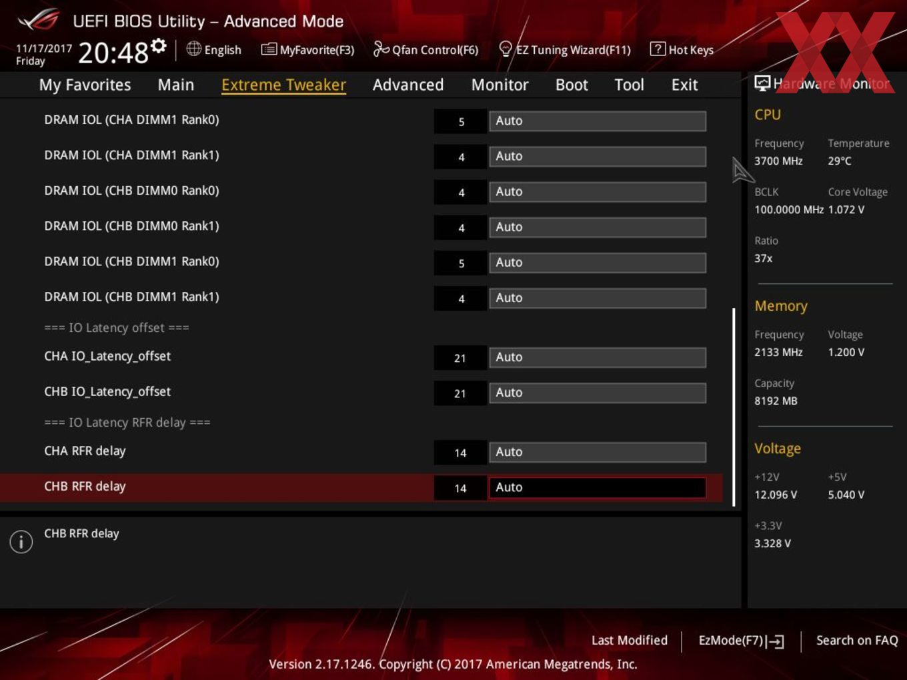Click the EZ Tuning Wizard bulb icon
Screen dimensions: 907x680
[x=506, y=49]
